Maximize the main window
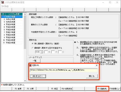This screenshot has height=92, width=121. pos(110,2)
